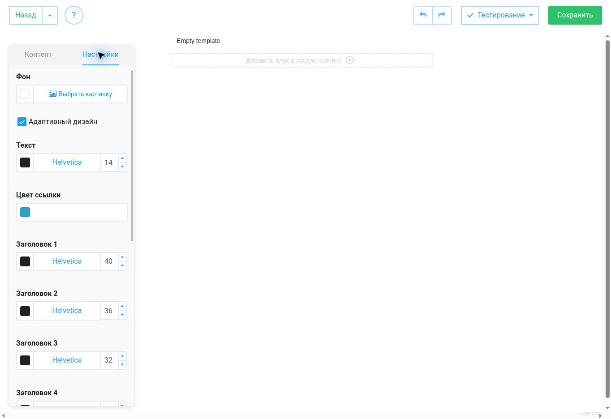Screen dimensions: 611x419
Task: Click Выбрать картинку for the background
Action: (x=81, y=94)
